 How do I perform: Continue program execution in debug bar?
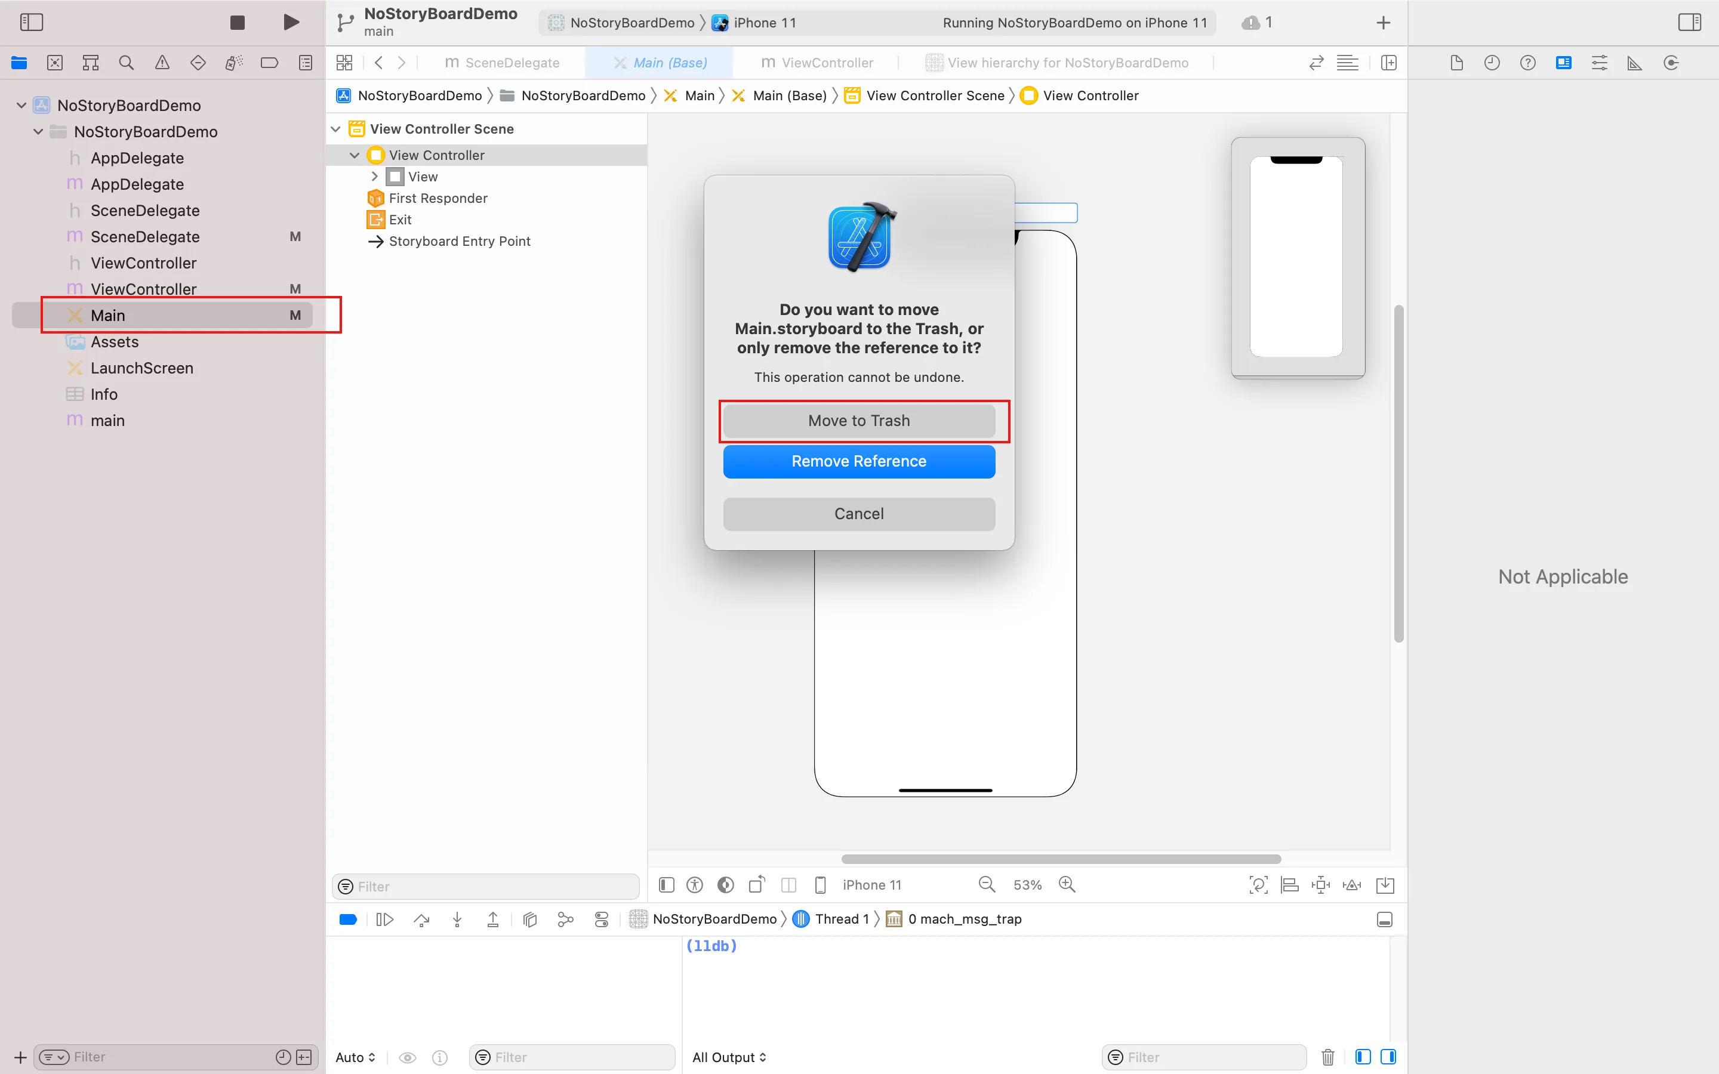tap(384, 919)
